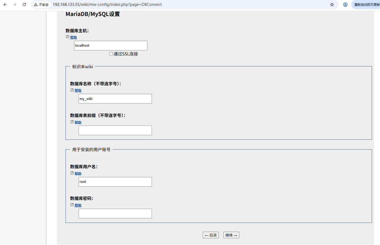Screen dimensions: 380x245
Task: Focus the my_wiki database name field
Action: tap(115, 99)
